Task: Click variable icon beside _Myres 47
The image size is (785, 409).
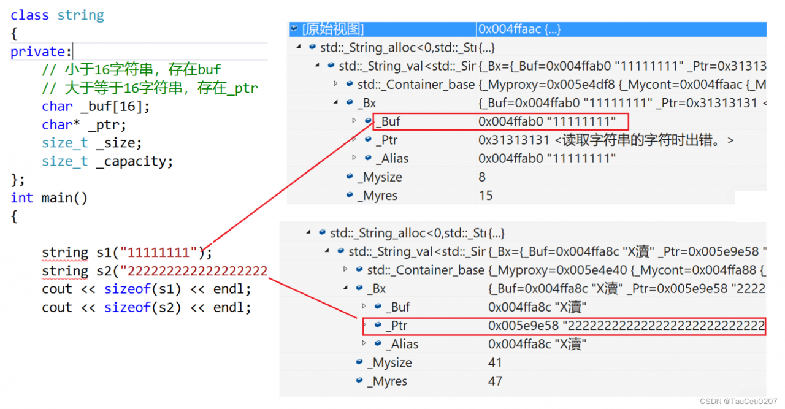Action: 360,381
